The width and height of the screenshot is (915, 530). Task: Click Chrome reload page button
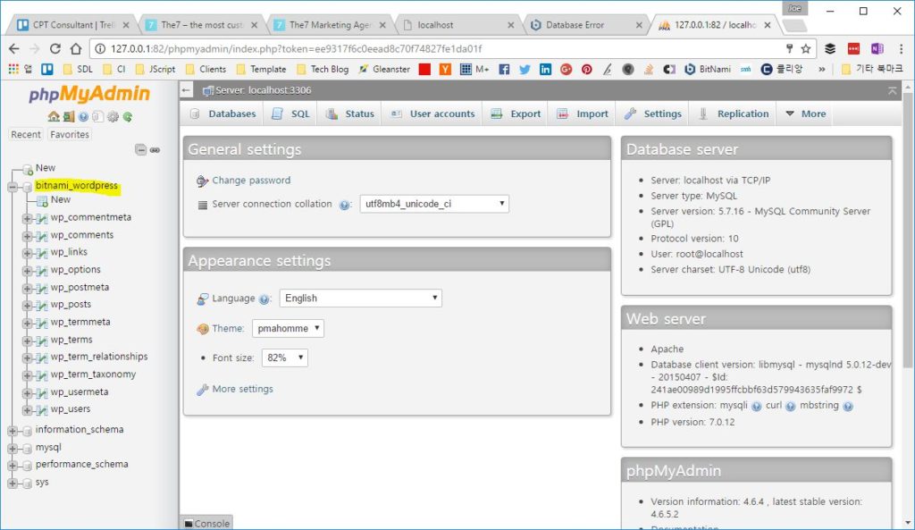click(55, 48)
